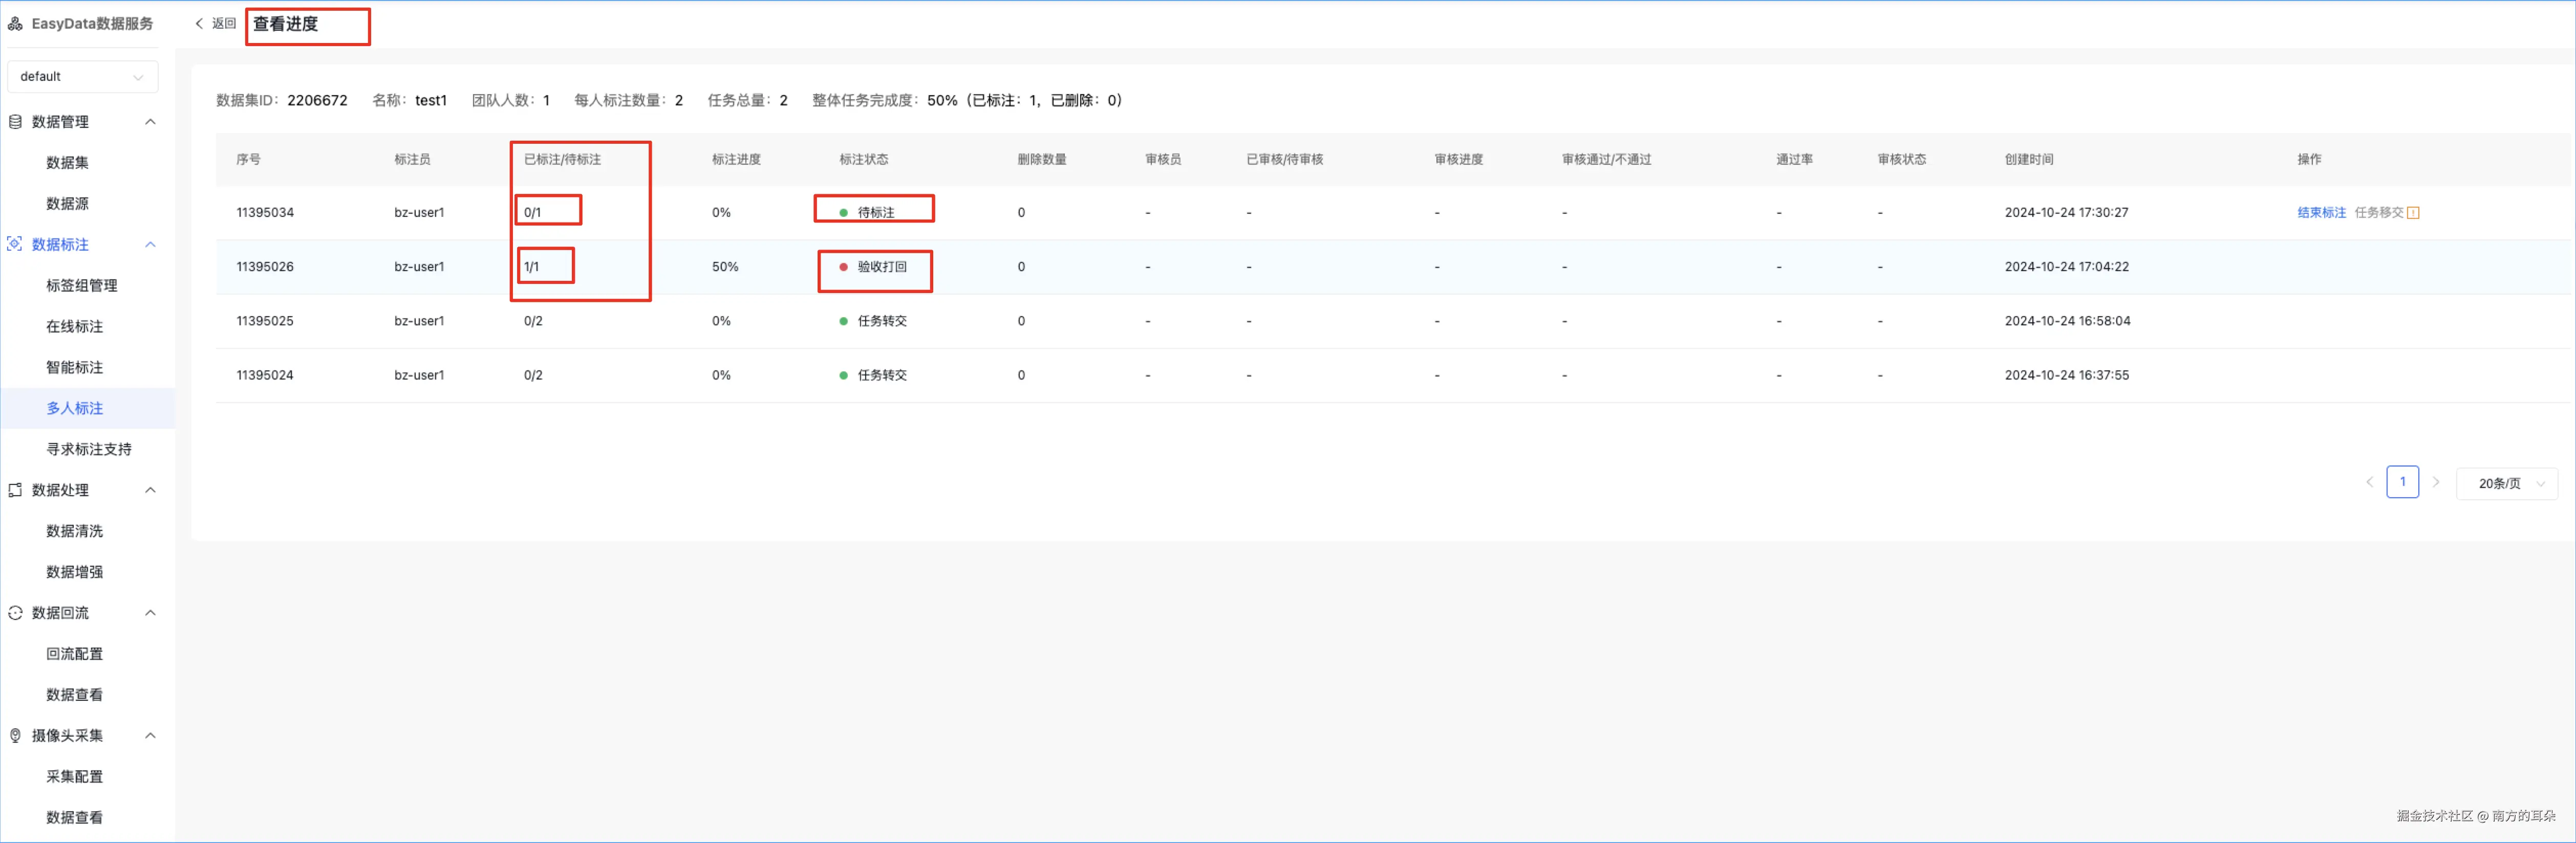
Task: Click the 数据回流 refresh icon
Action: pyautogui.click(x=15, y=612)
